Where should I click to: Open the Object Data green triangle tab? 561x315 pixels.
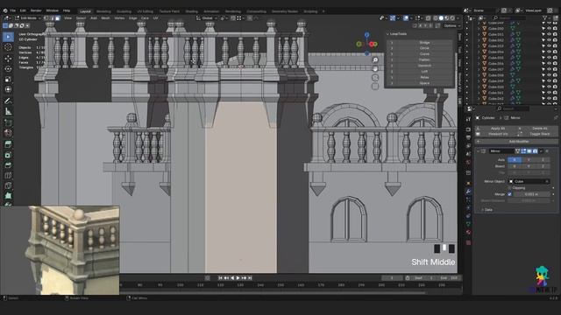coord(468,224)
